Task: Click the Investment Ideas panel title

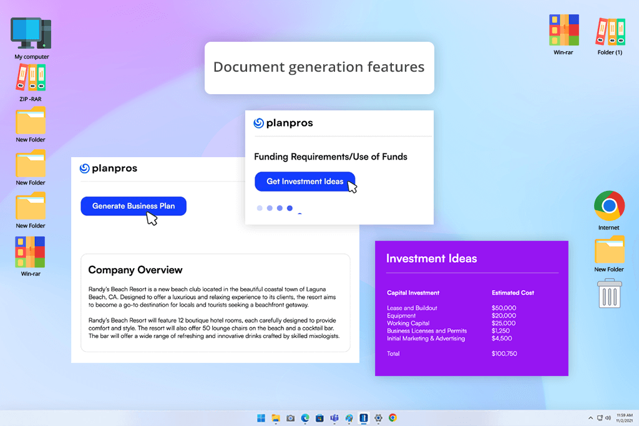Action: [x=432, y=259]
